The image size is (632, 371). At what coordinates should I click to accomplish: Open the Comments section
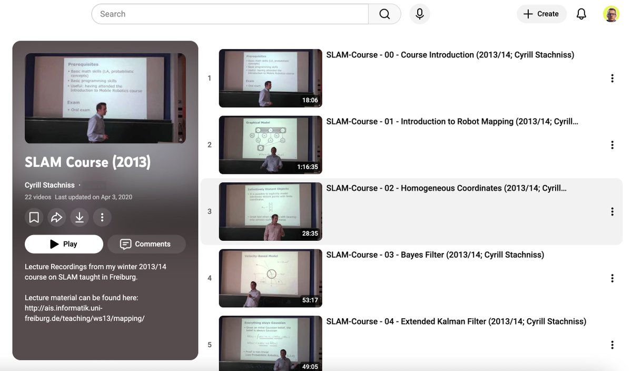tap(146, 243)
